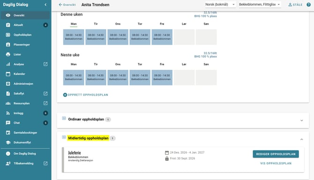Click the Chat bubble icon
This screenshot has height=180, width=314.
[8, 123]
